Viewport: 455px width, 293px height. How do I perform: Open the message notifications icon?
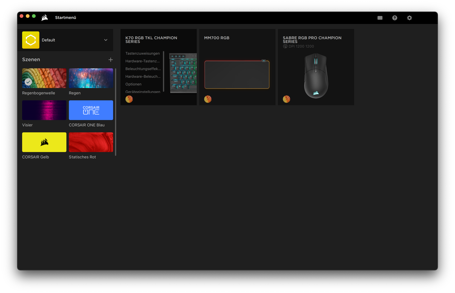tap(380, 18)
